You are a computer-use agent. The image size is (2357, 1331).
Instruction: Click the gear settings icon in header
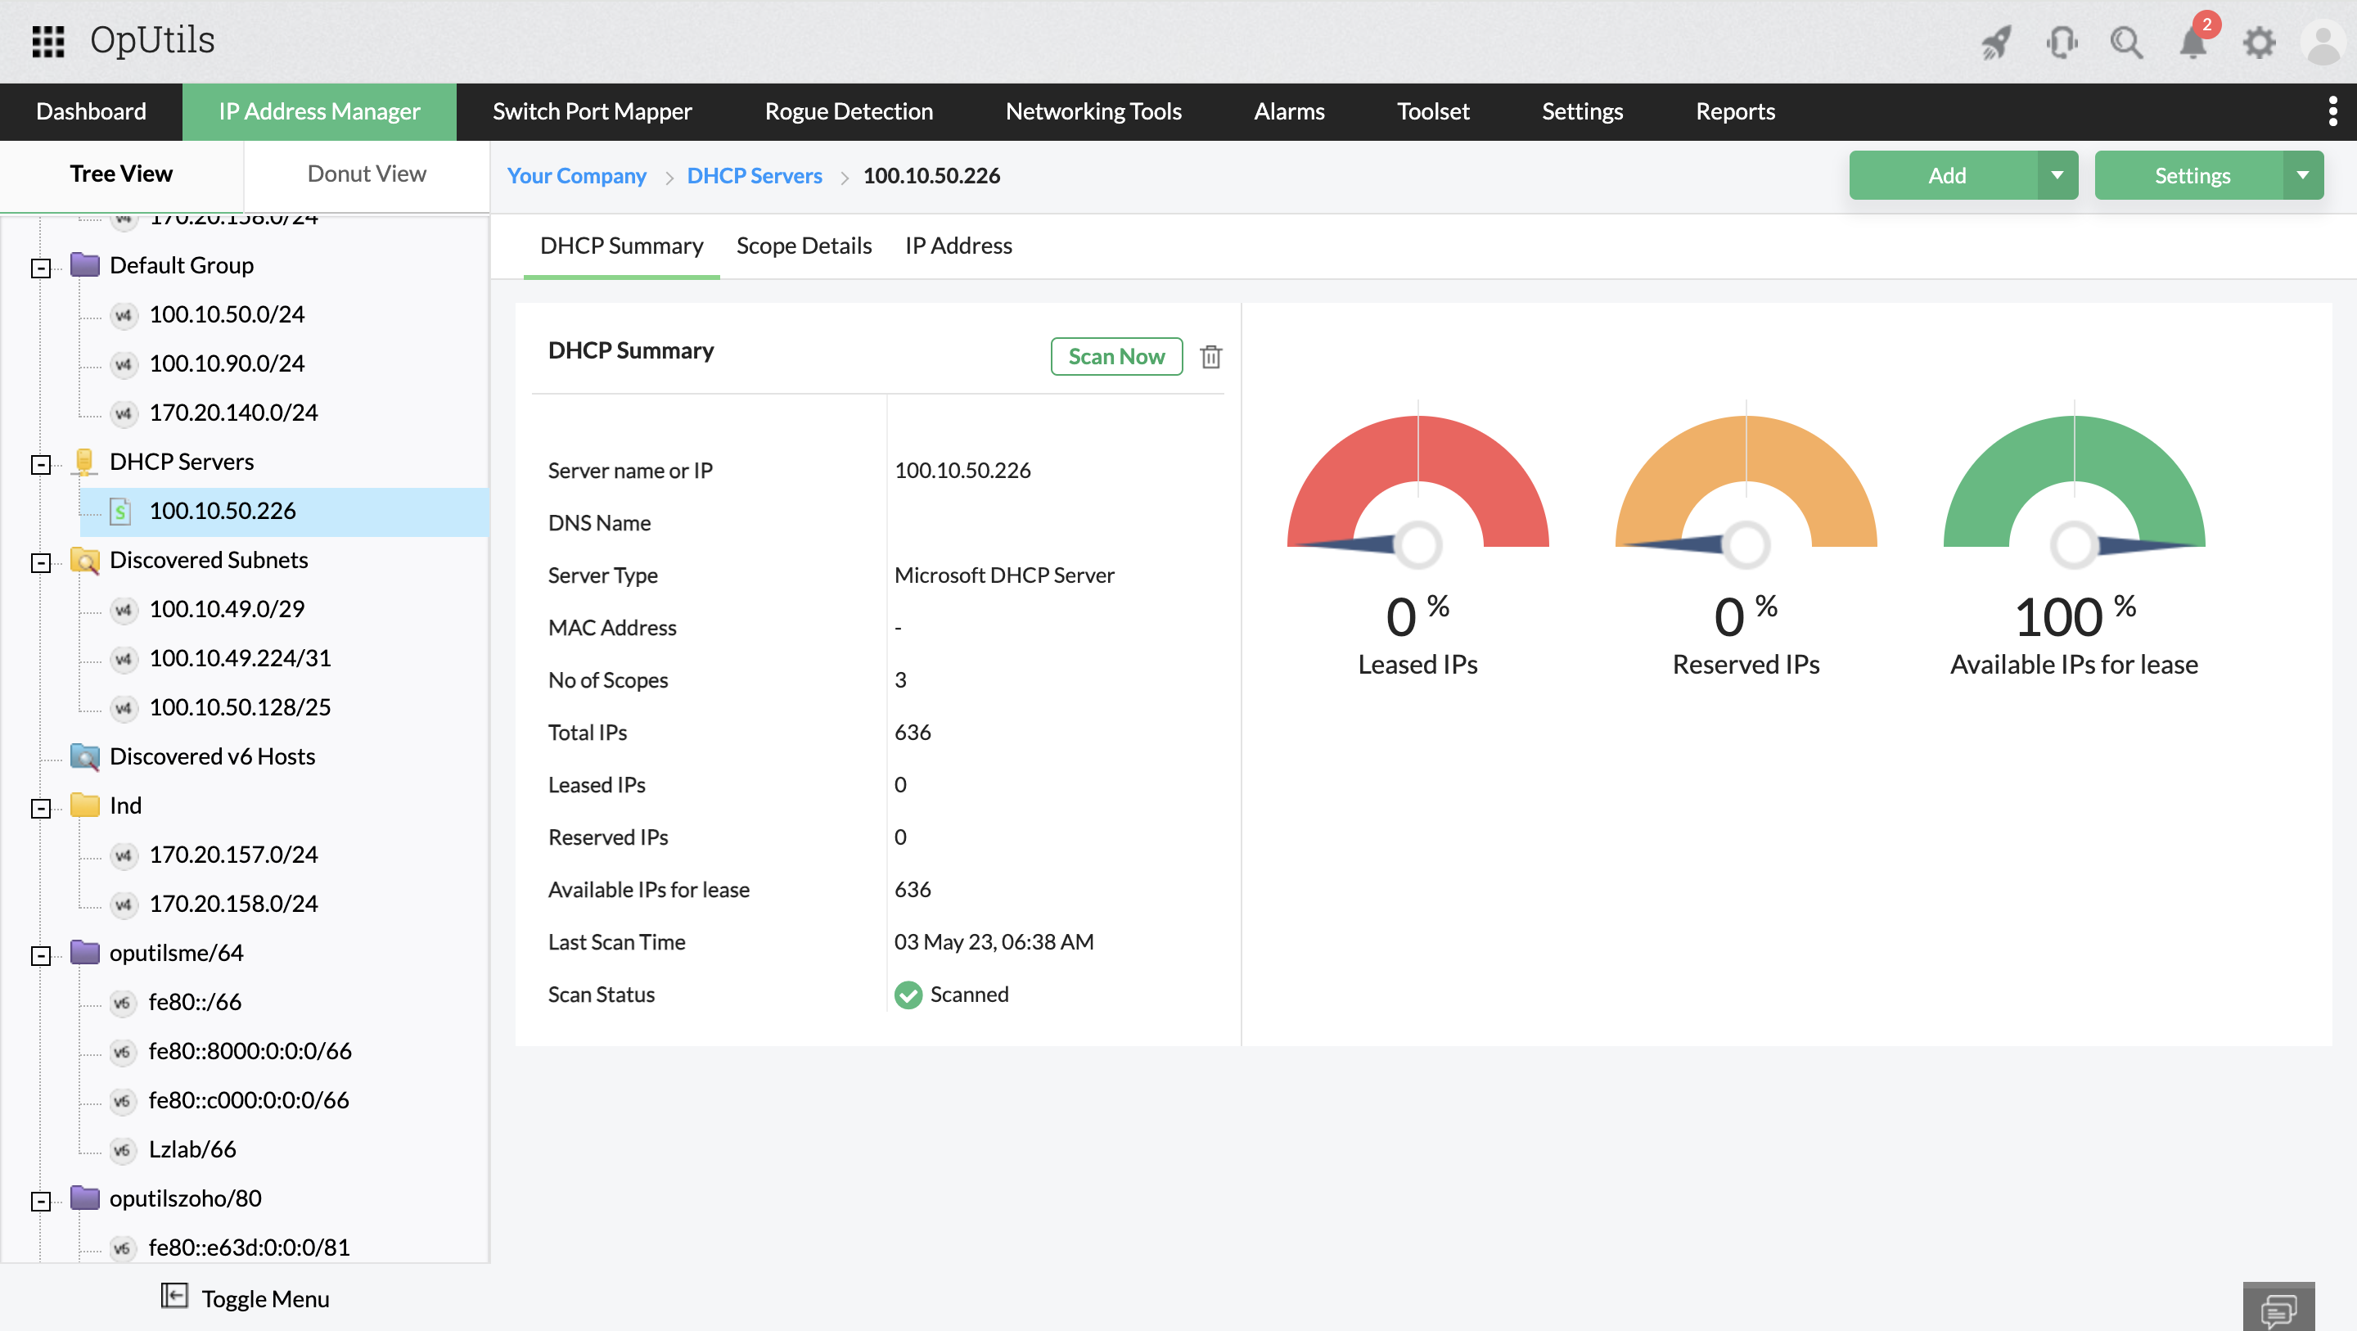(2259, 42)
